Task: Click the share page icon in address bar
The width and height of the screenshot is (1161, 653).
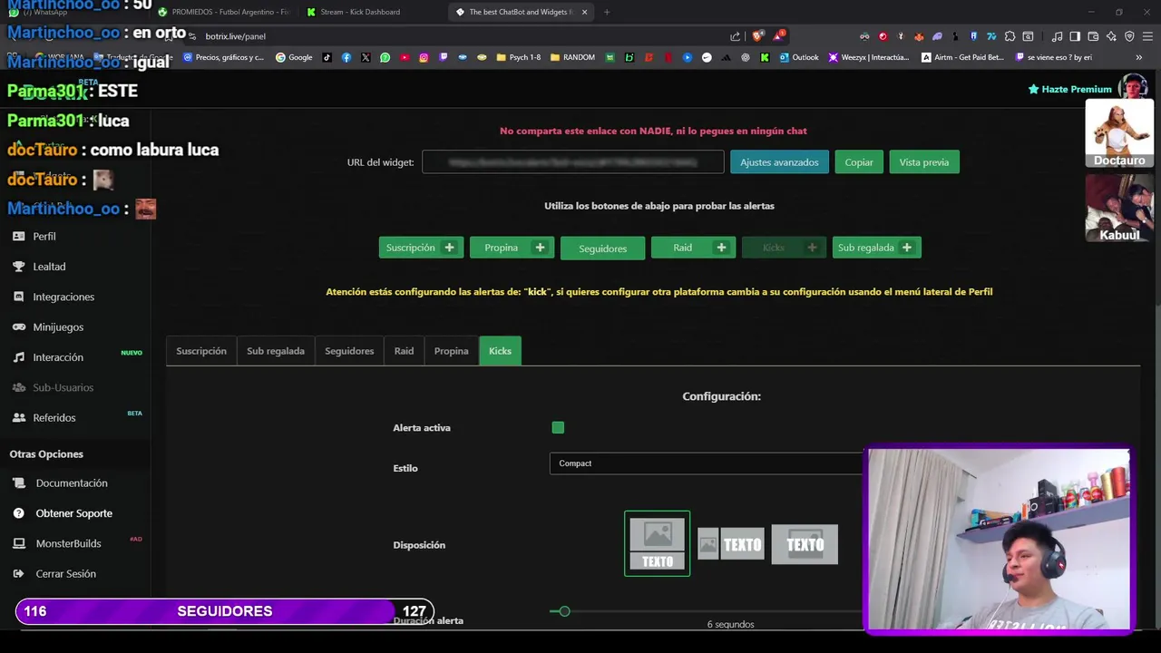Action: pos(735,36)
